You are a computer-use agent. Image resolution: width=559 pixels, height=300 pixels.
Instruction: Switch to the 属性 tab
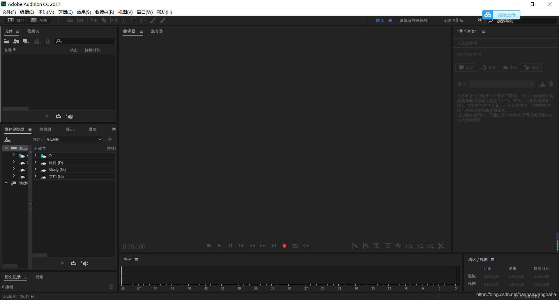(x=92, y=129)
